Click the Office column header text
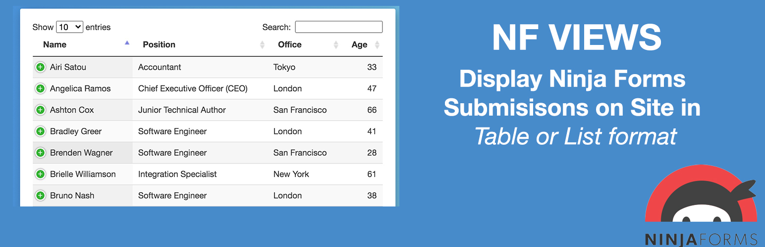 tap(290, 44)
